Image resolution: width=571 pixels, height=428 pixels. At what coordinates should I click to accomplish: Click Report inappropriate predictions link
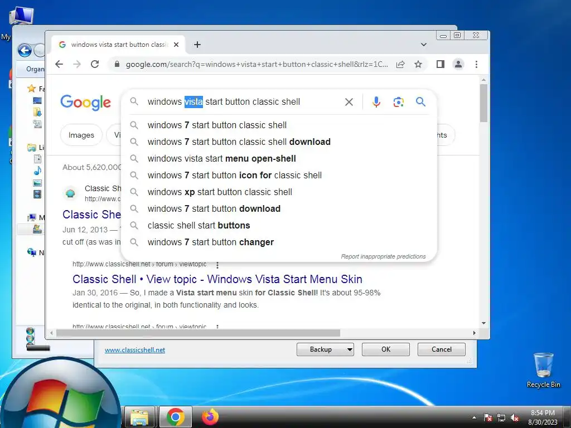[383, 256]
